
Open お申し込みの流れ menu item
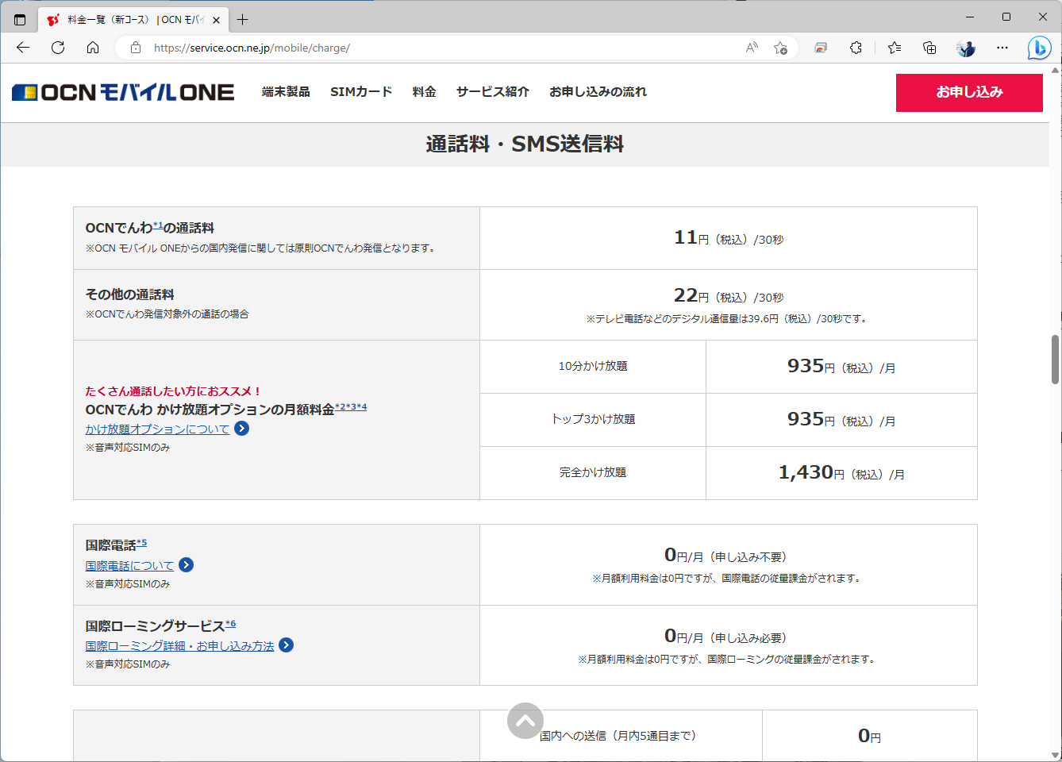tap(598, 92)
